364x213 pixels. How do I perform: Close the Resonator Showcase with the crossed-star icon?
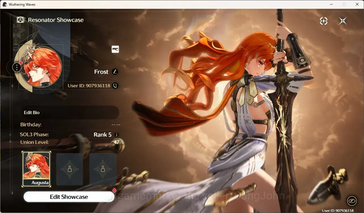coord(343,21)
